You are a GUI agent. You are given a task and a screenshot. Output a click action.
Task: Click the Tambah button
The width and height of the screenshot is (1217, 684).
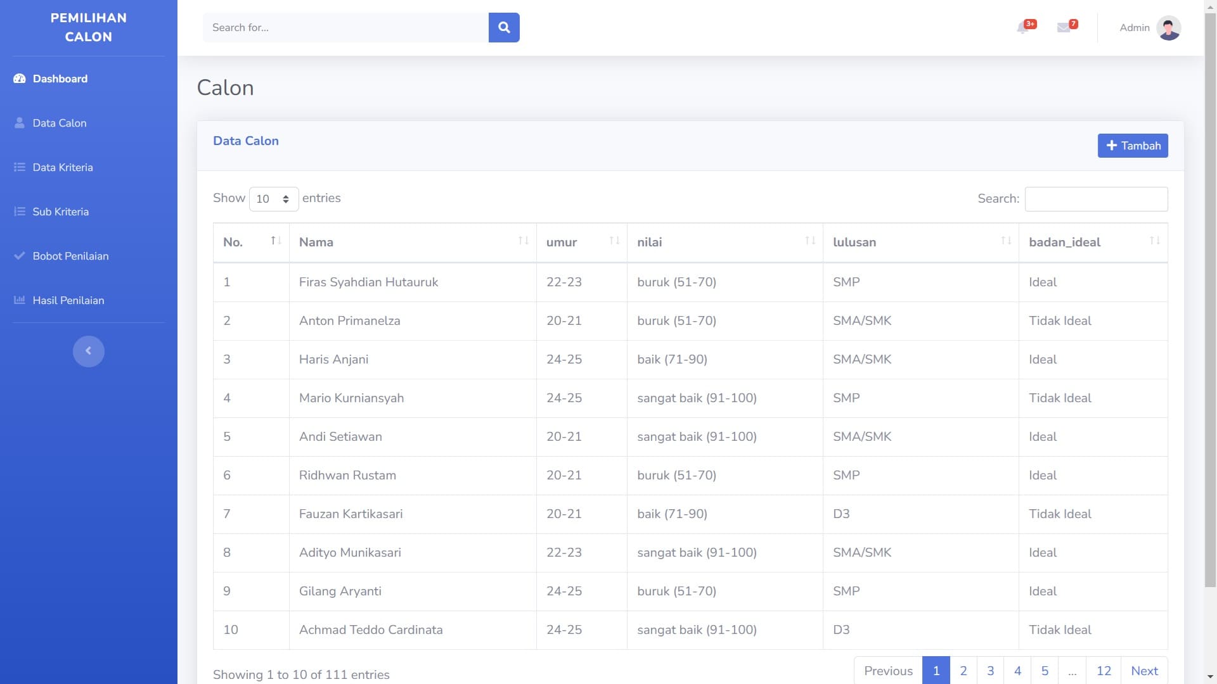pyautogui.click(x=1132, y=146)
